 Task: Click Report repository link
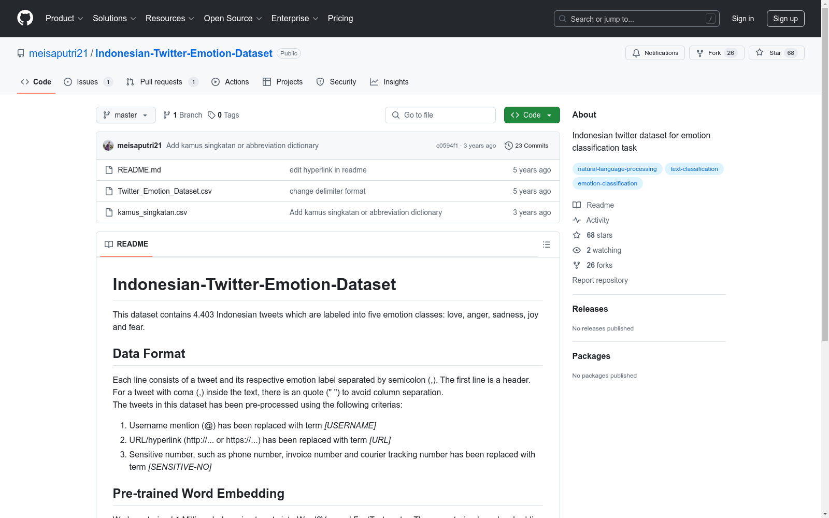(600, 280)
